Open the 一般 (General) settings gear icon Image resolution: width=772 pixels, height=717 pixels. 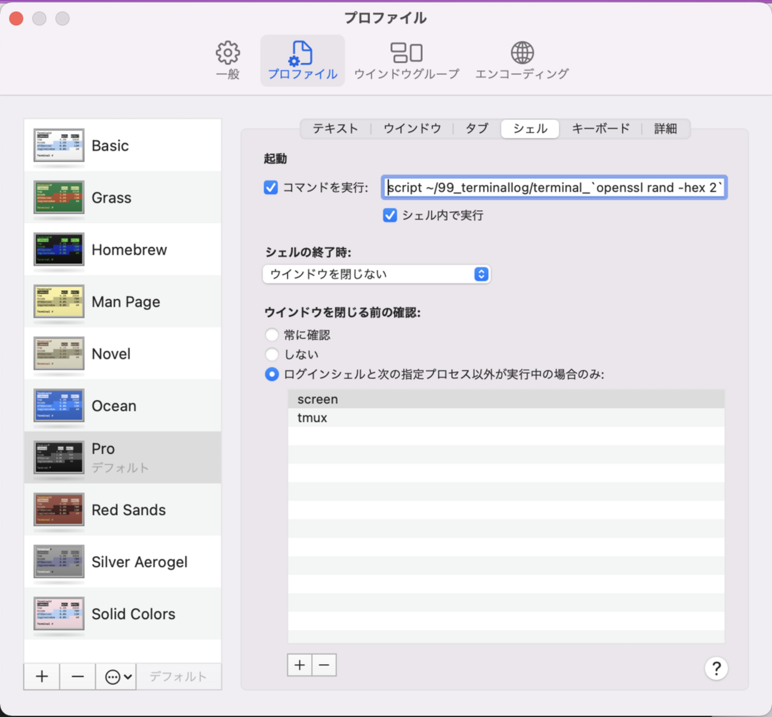(x=227, y=53)
